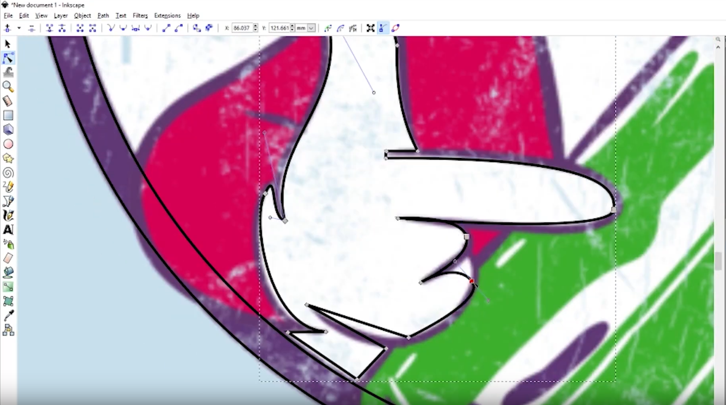The height and width of the screenshot is (405, 726).
Task: Open the Extensions menu
Action: (x=167, y=16)
